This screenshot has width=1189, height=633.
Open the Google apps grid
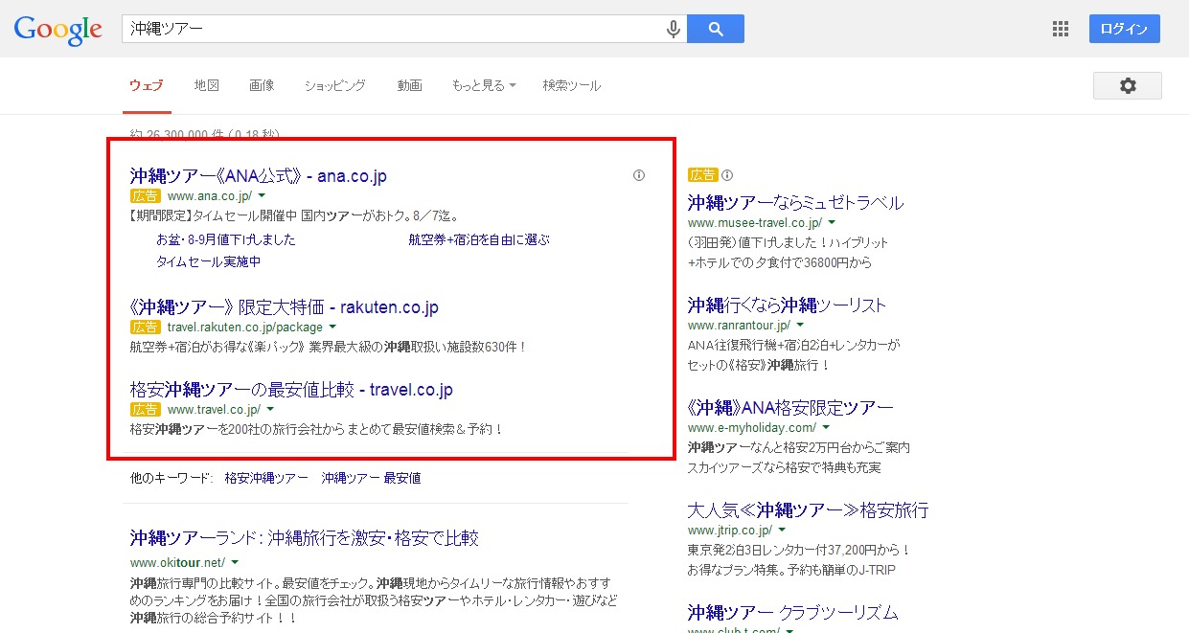coord(1061,30)
